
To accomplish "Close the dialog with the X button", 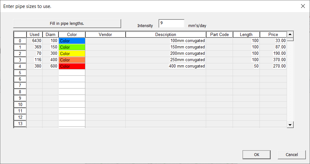I will coord(303,6).
